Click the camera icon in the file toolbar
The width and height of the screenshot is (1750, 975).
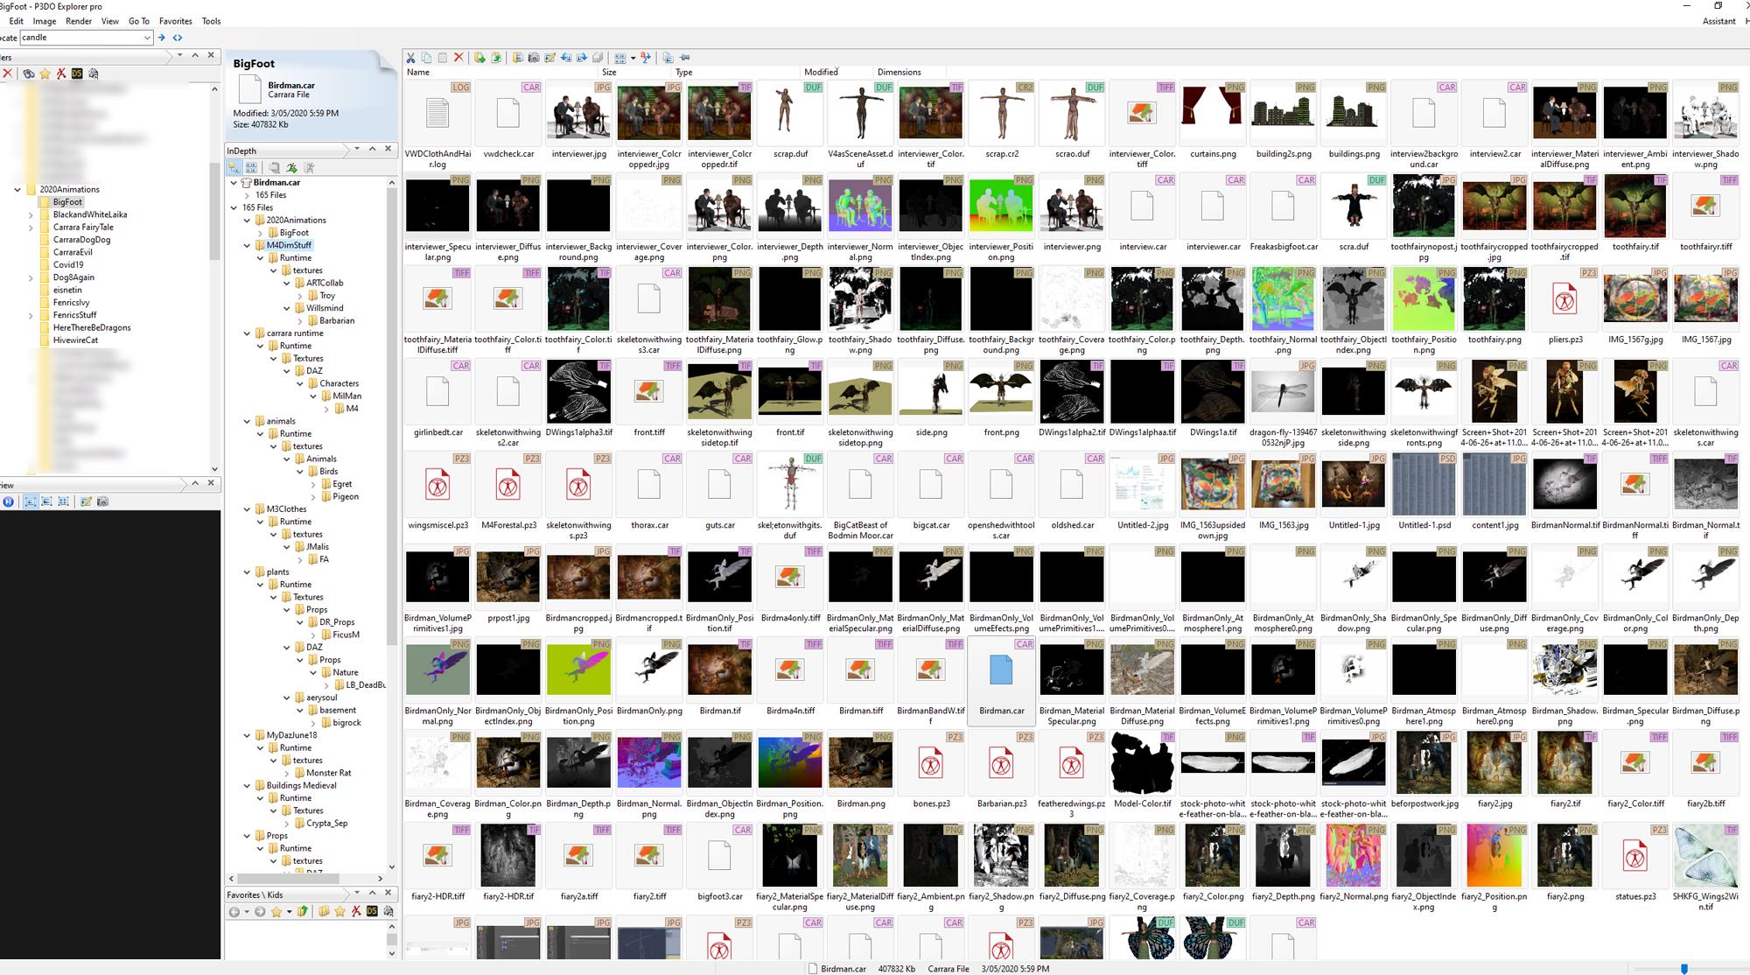[534, 58]
